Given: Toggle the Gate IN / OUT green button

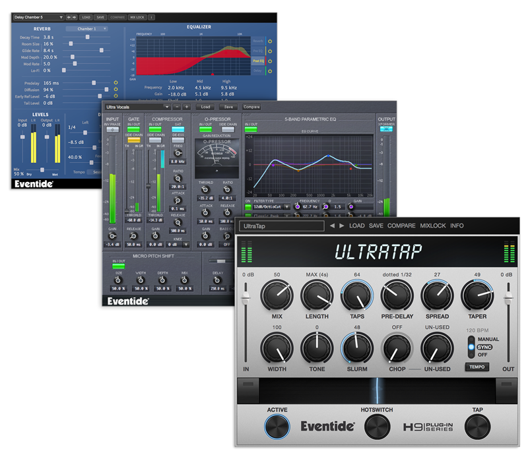Looking at the screenshot, I should pyautogui.click(x=134, y=131).
